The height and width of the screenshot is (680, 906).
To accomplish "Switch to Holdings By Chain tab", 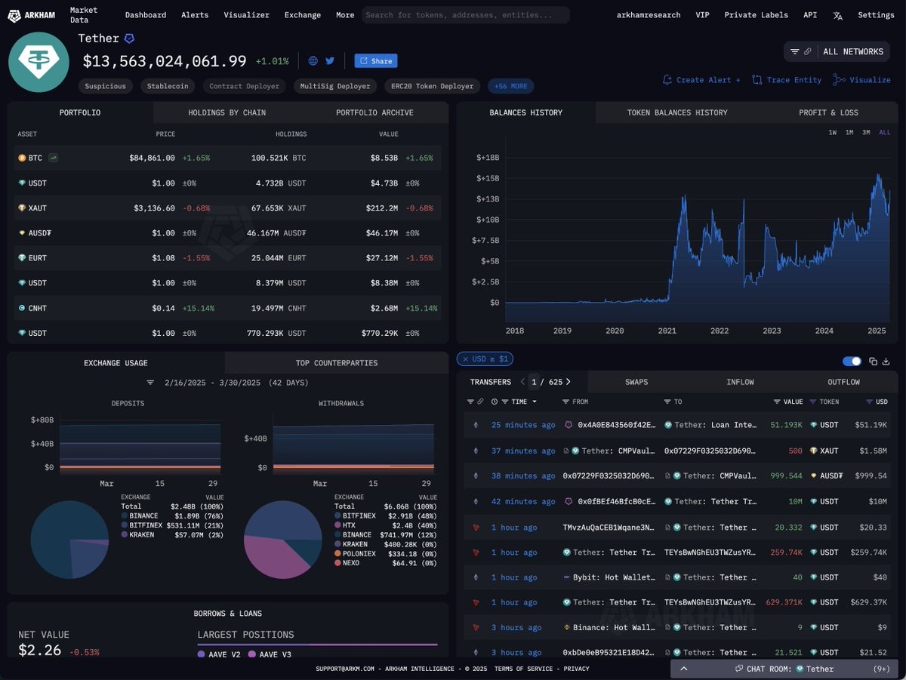I will 226,112.
